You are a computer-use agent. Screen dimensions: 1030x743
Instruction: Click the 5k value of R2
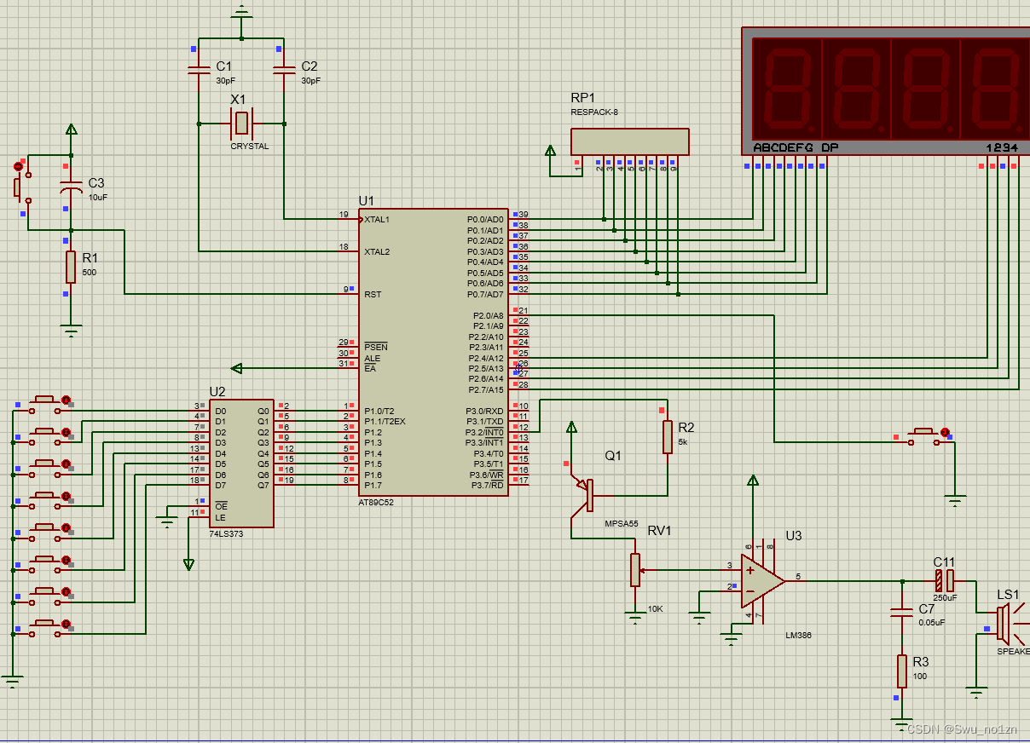point(682,442)
